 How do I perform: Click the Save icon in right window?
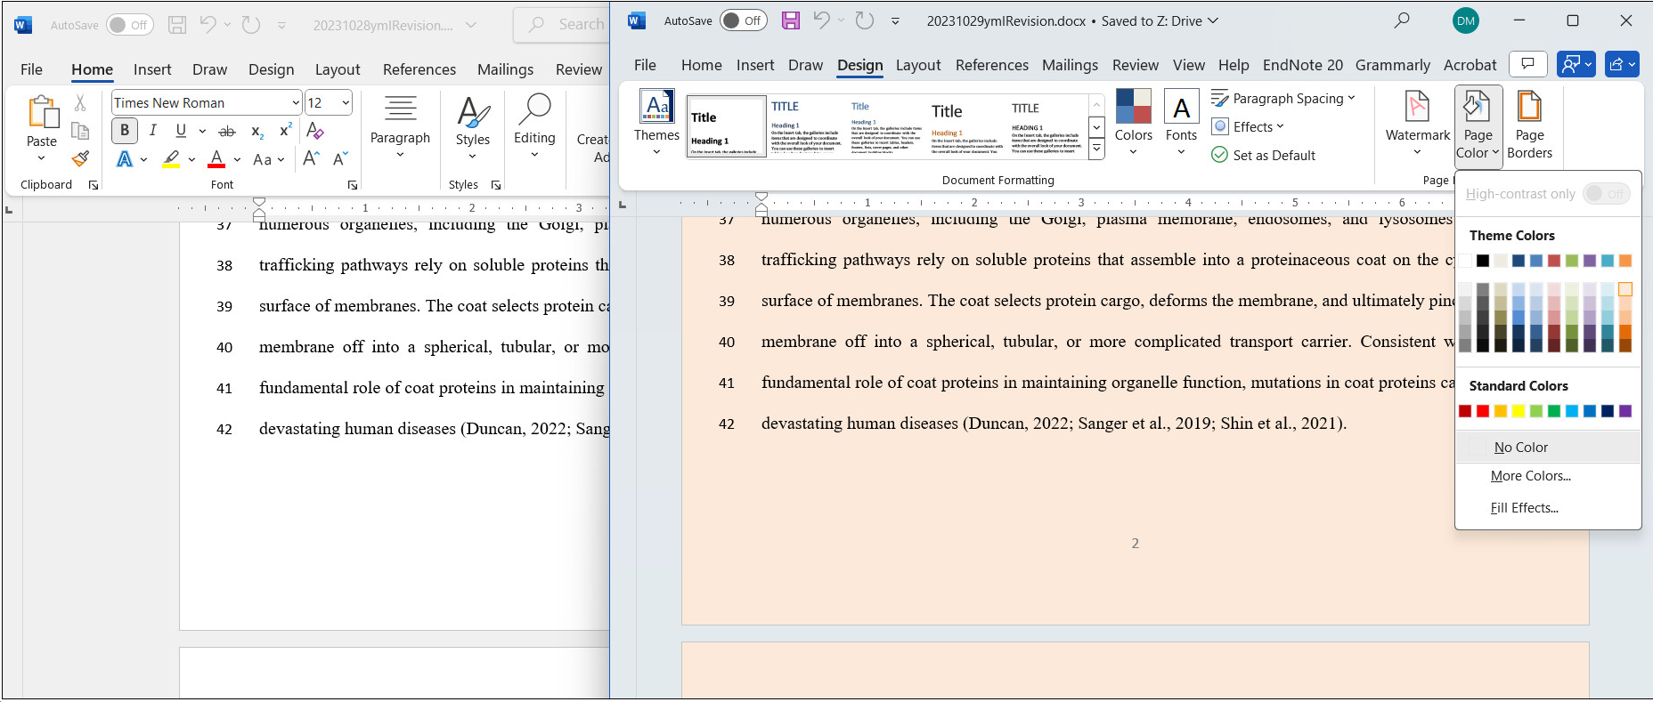click(790, 20)
